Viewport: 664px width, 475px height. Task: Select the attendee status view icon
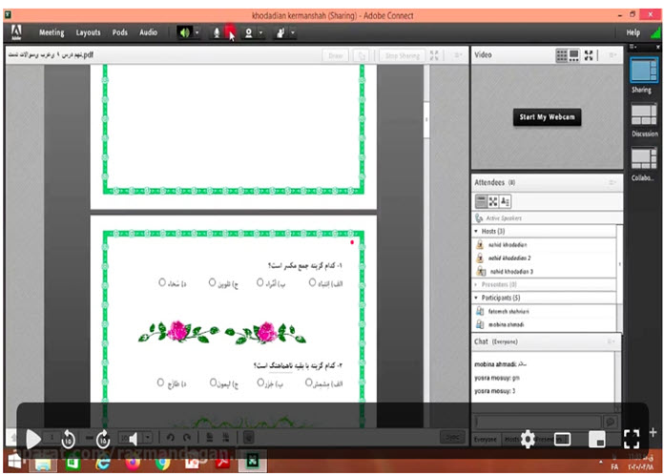505,201
